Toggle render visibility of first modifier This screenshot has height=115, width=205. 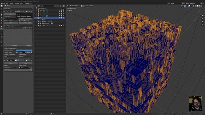(x=16, y=11)
